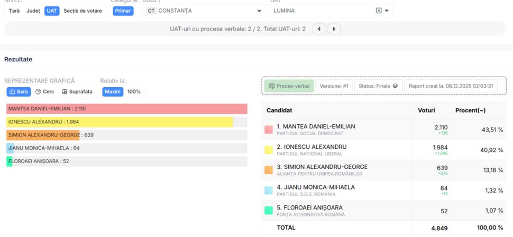This screenshot has height=237, width=513.
Task: Expand the LUMINA UAT dropdown arrow
Action: [387, 11]
